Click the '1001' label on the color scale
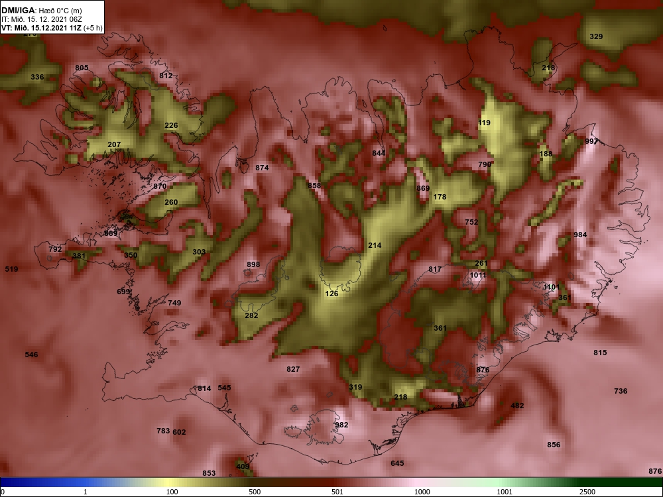 pos(505,492)
